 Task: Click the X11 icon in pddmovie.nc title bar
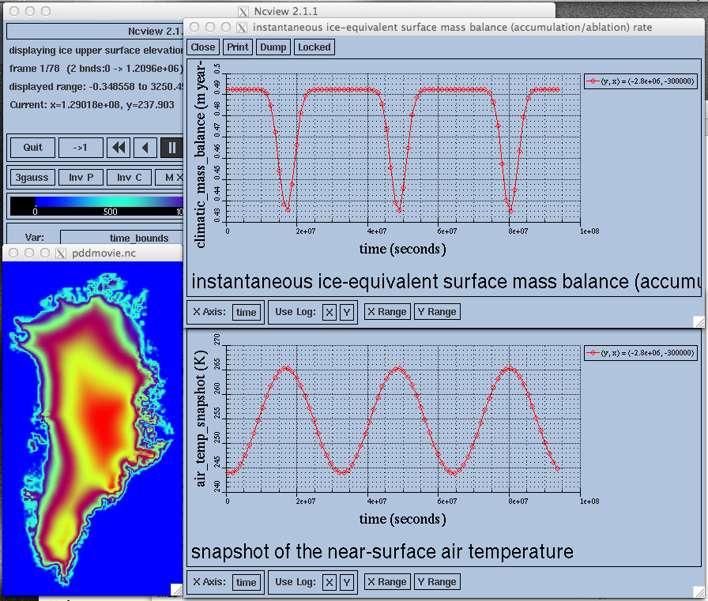(x=61, y=254)
